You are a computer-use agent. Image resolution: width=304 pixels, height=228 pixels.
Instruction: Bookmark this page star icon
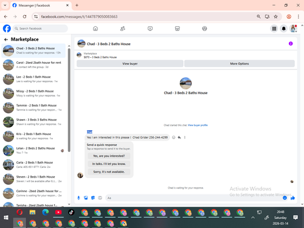[275, 16]
